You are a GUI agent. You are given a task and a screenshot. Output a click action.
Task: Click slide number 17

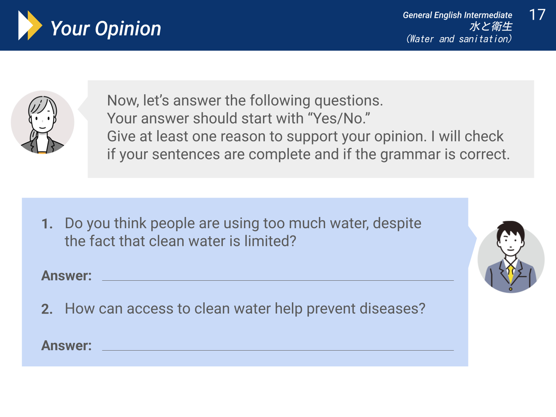pos(537,15)
